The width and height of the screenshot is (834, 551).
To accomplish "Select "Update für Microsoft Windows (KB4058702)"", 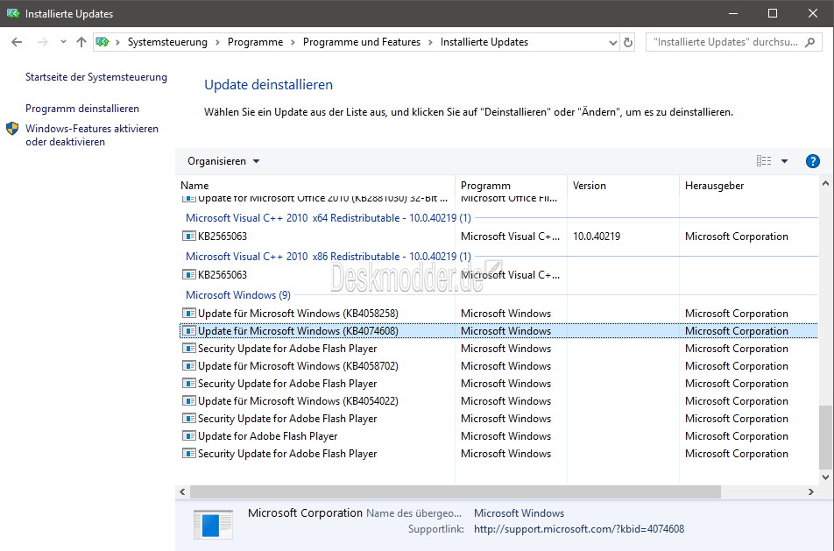I will coord(298,366).
